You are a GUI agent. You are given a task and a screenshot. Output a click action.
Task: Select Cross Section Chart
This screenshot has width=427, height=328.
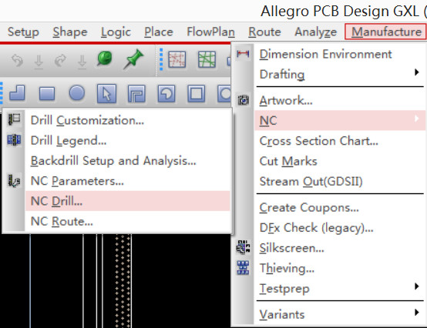click(340, 141)
